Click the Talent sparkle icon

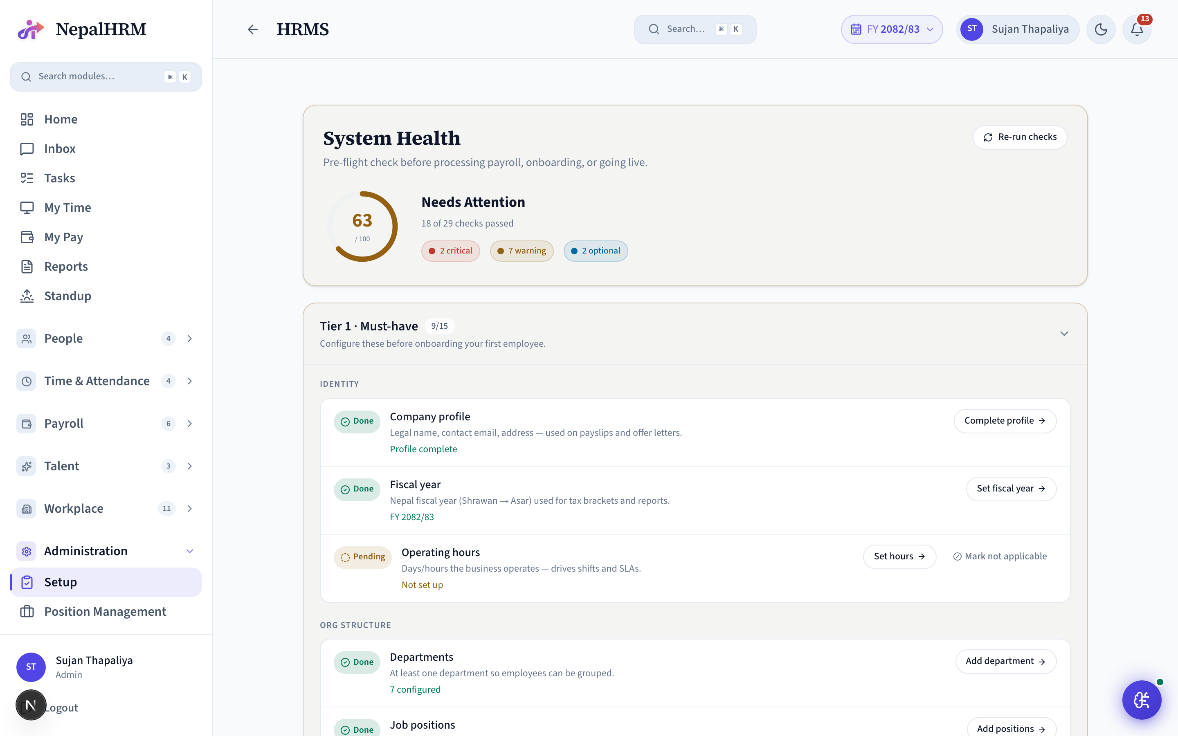click(x=26, y=466)
